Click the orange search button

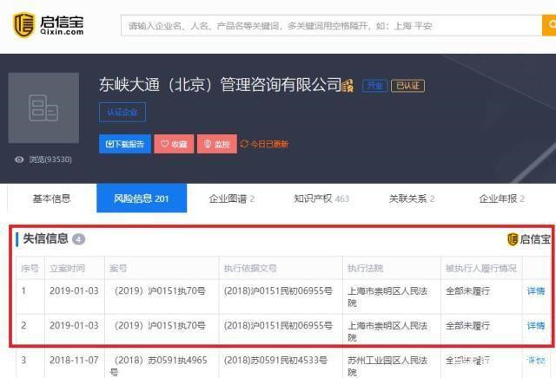point(549,25)
